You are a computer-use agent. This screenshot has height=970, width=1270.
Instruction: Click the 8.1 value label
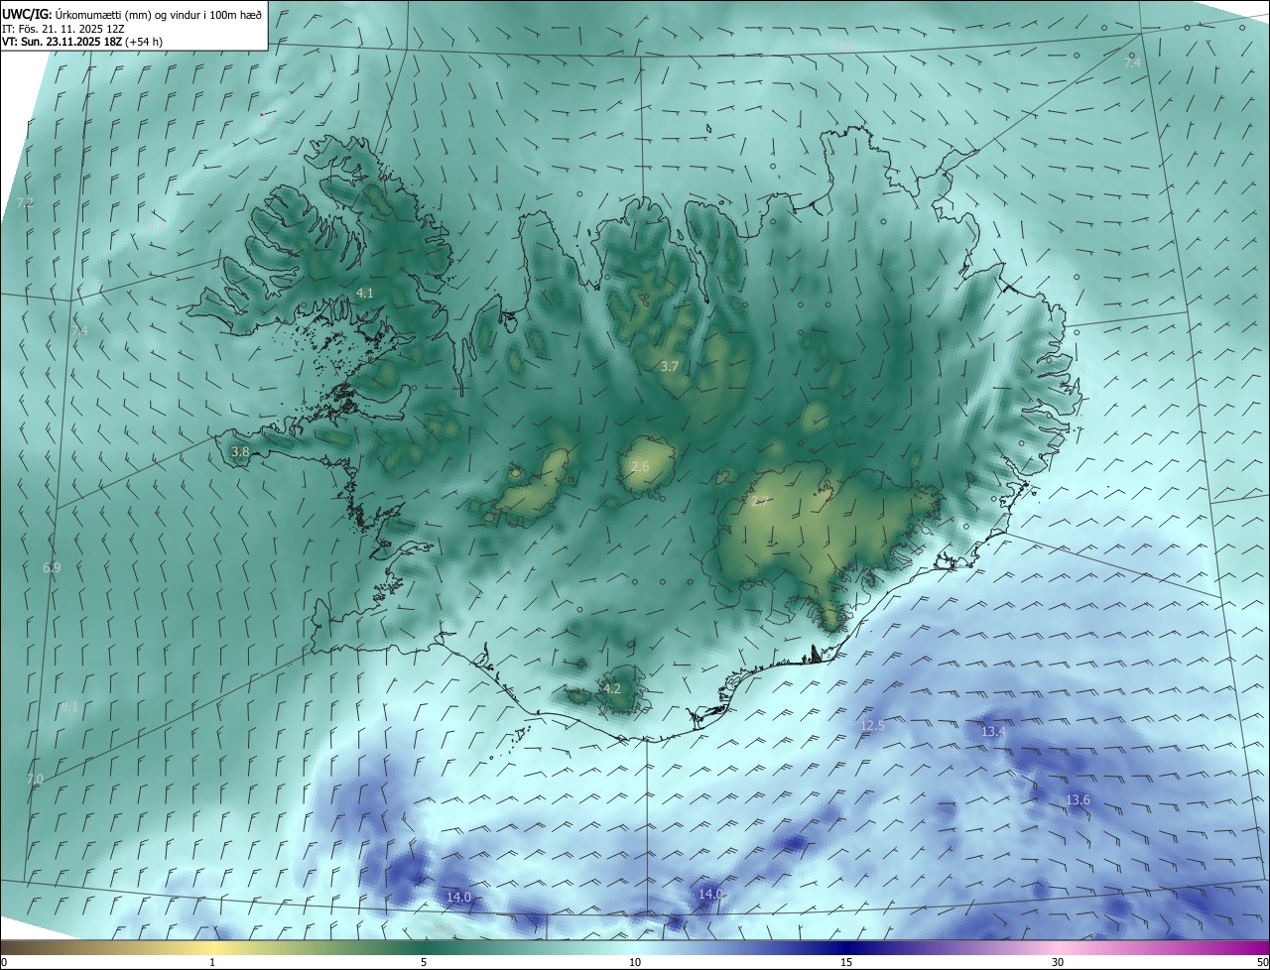click(x=68, y=706)
